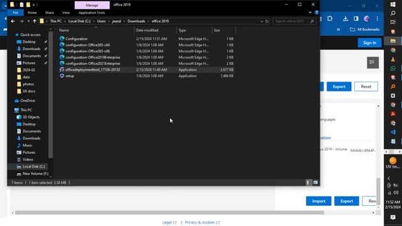
Task: Expand the ribbon with the chevron
Action: [310, 13]
